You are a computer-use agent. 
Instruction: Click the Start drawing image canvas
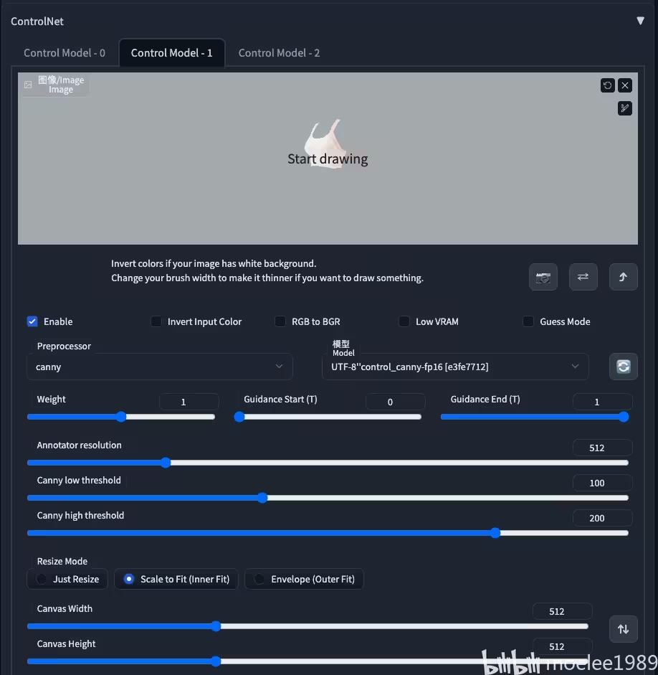[328, 159]
